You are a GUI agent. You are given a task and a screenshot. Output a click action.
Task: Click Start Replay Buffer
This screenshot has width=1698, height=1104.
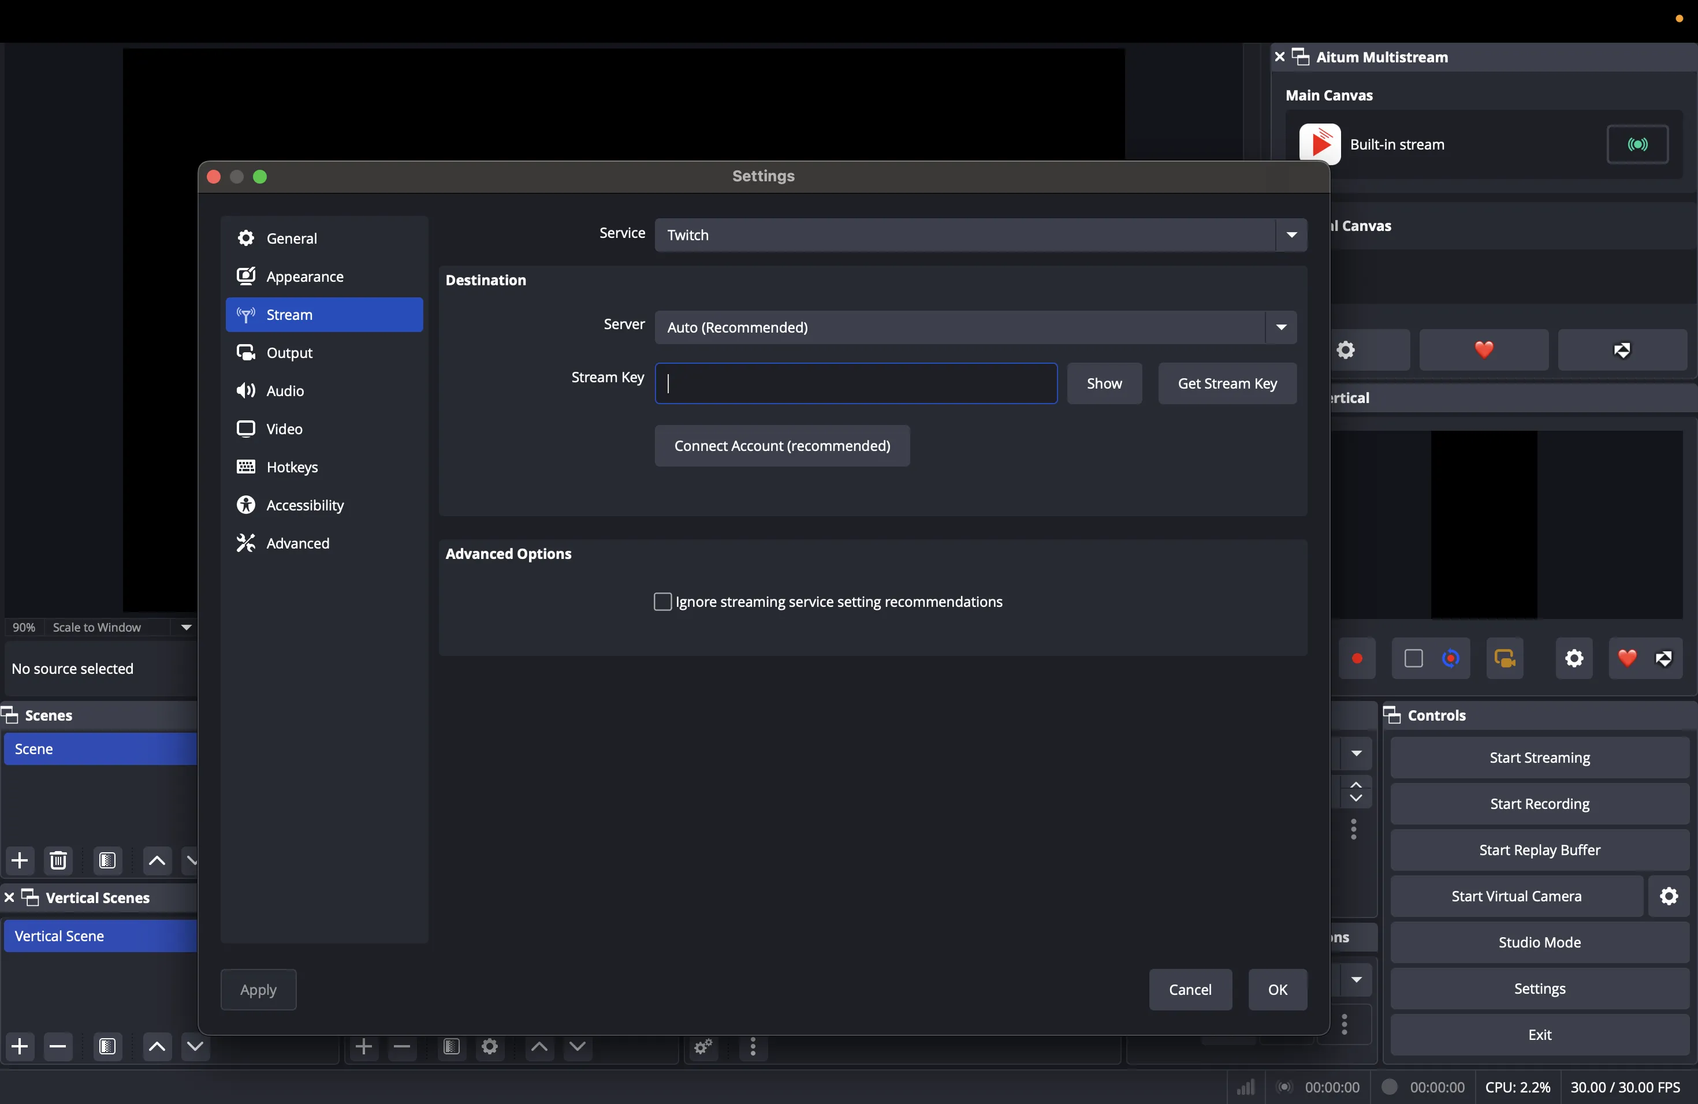click(1540, 850)
